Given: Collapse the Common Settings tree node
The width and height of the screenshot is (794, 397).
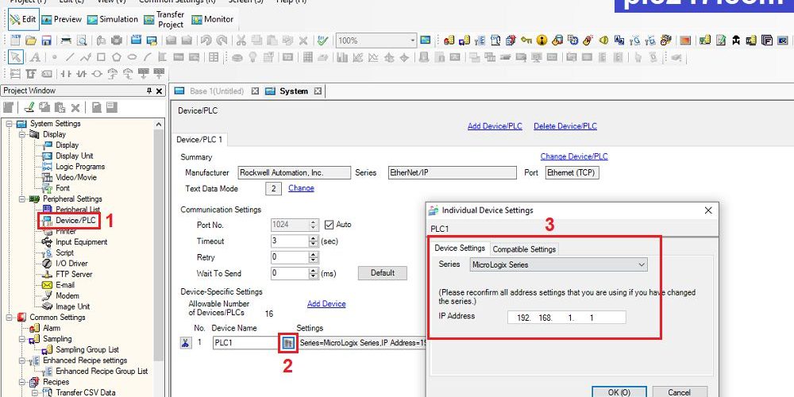Looking at the screenshot, I should click(x=9, y=318).
